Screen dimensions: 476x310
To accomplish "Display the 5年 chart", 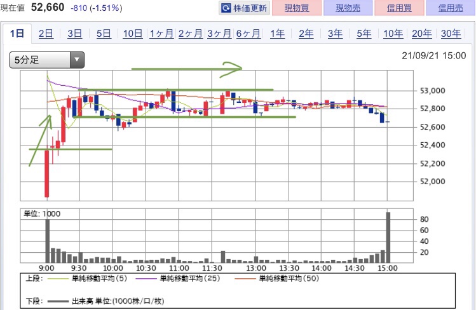I will (x=364, y=34).
